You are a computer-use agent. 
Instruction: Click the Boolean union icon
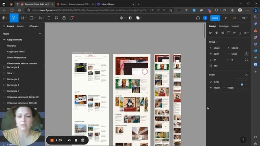click(x=138, y=18)
